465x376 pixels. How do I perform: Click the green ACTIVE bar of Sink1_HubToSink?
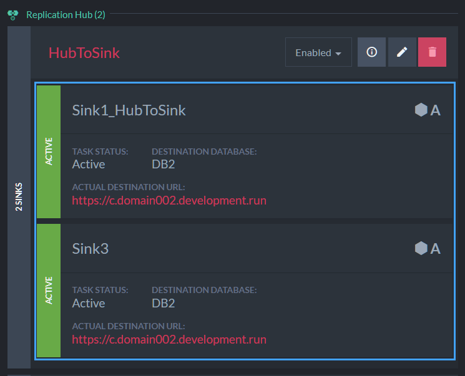(49, 152)
